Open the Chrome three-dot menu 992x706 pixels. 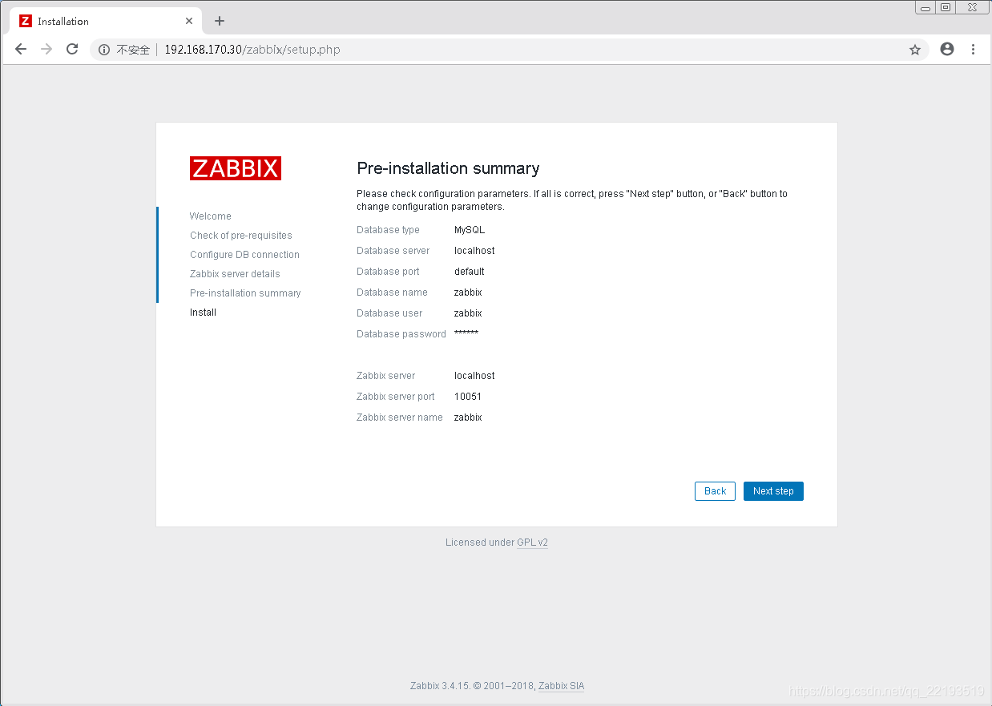(974, 50)
